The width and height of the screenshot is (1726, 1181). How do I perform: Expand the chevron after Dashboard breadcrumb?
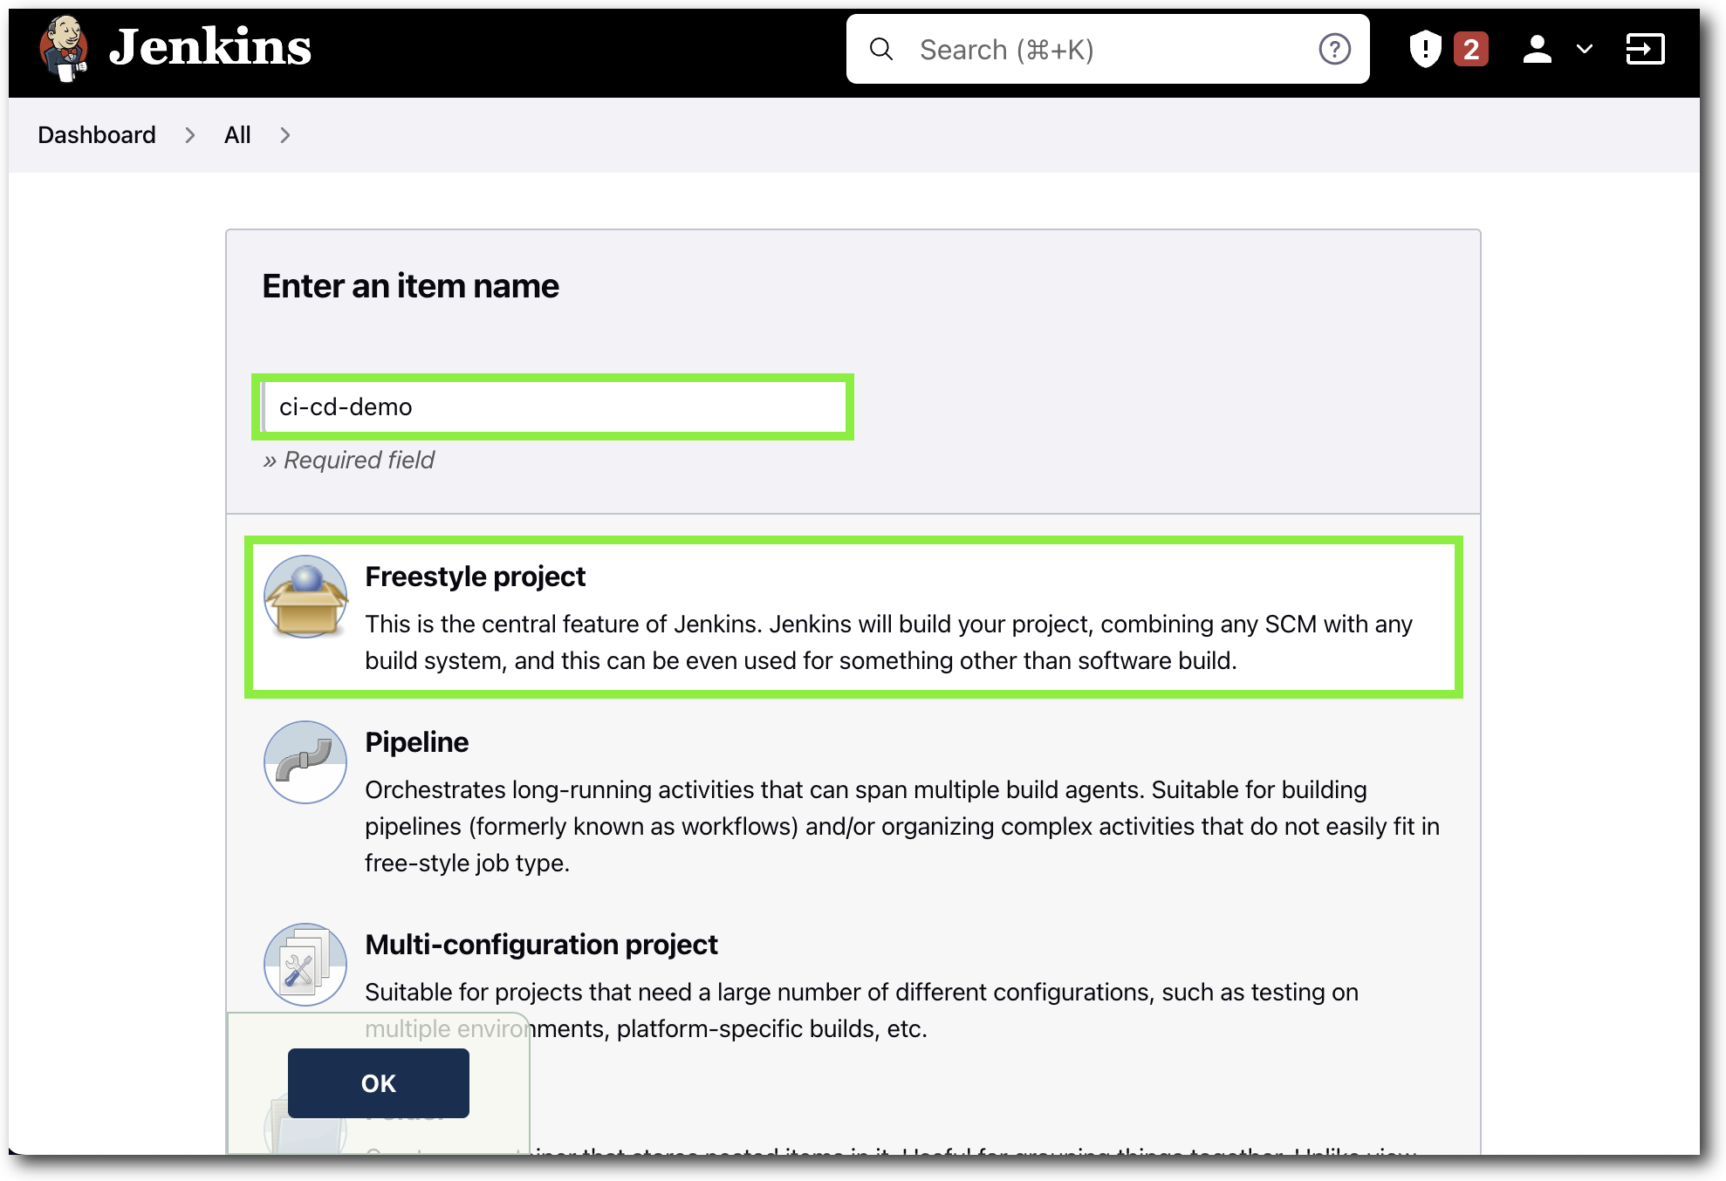(x=190, y=135)
